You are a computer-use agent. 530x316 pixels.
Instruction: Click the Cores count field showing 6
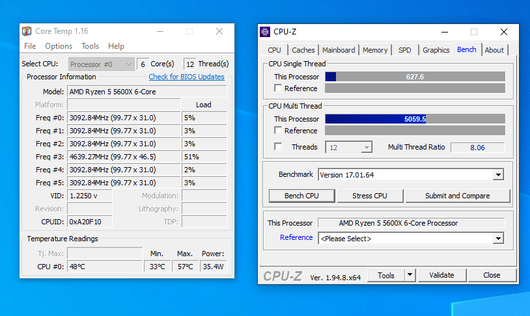pyautogui.click(x=143, y=64)
